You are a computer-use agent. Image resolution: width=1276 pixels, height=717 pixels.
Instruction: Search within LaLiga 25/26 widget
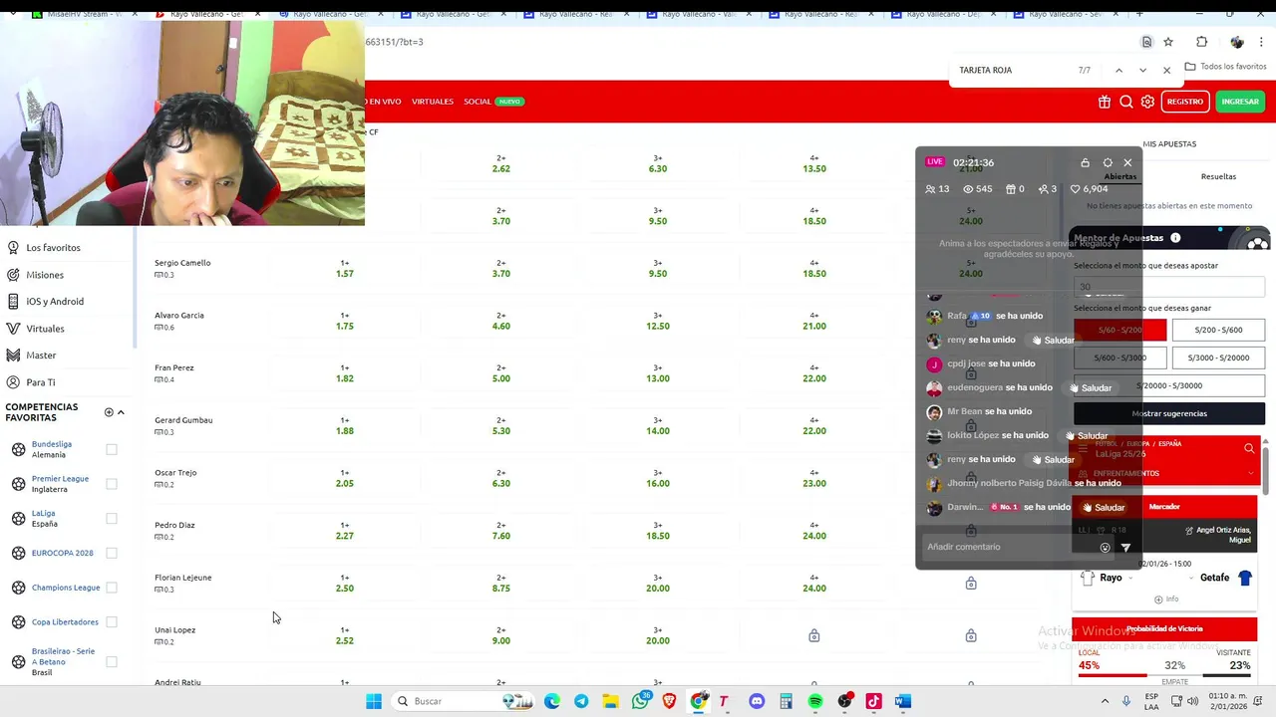[1249, 449]
